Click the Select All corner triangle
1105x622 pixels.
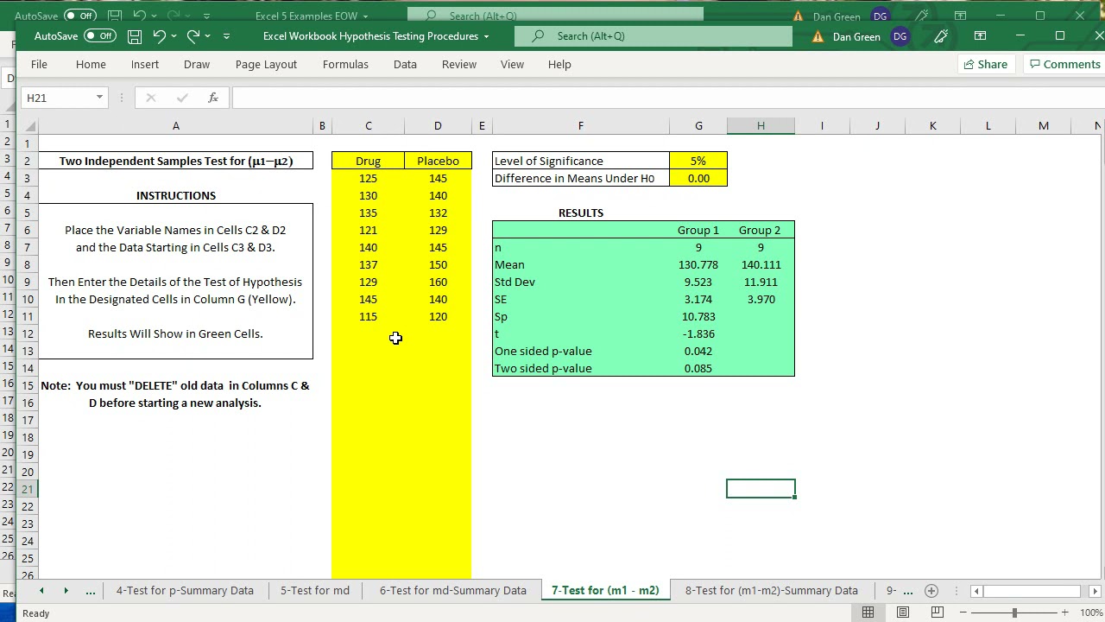pyautogui.click(x=28, y=126)
